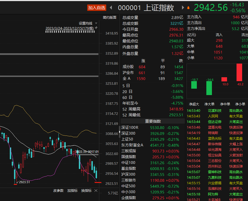Click 加指标 to add an indicator
248x201 pixels.
coord(72,191)
